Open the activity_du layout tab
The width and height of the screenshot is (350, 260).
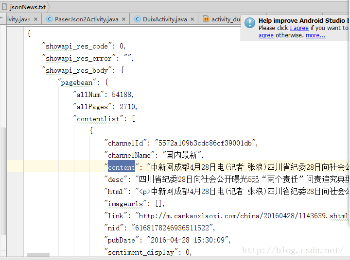(226, 19)
